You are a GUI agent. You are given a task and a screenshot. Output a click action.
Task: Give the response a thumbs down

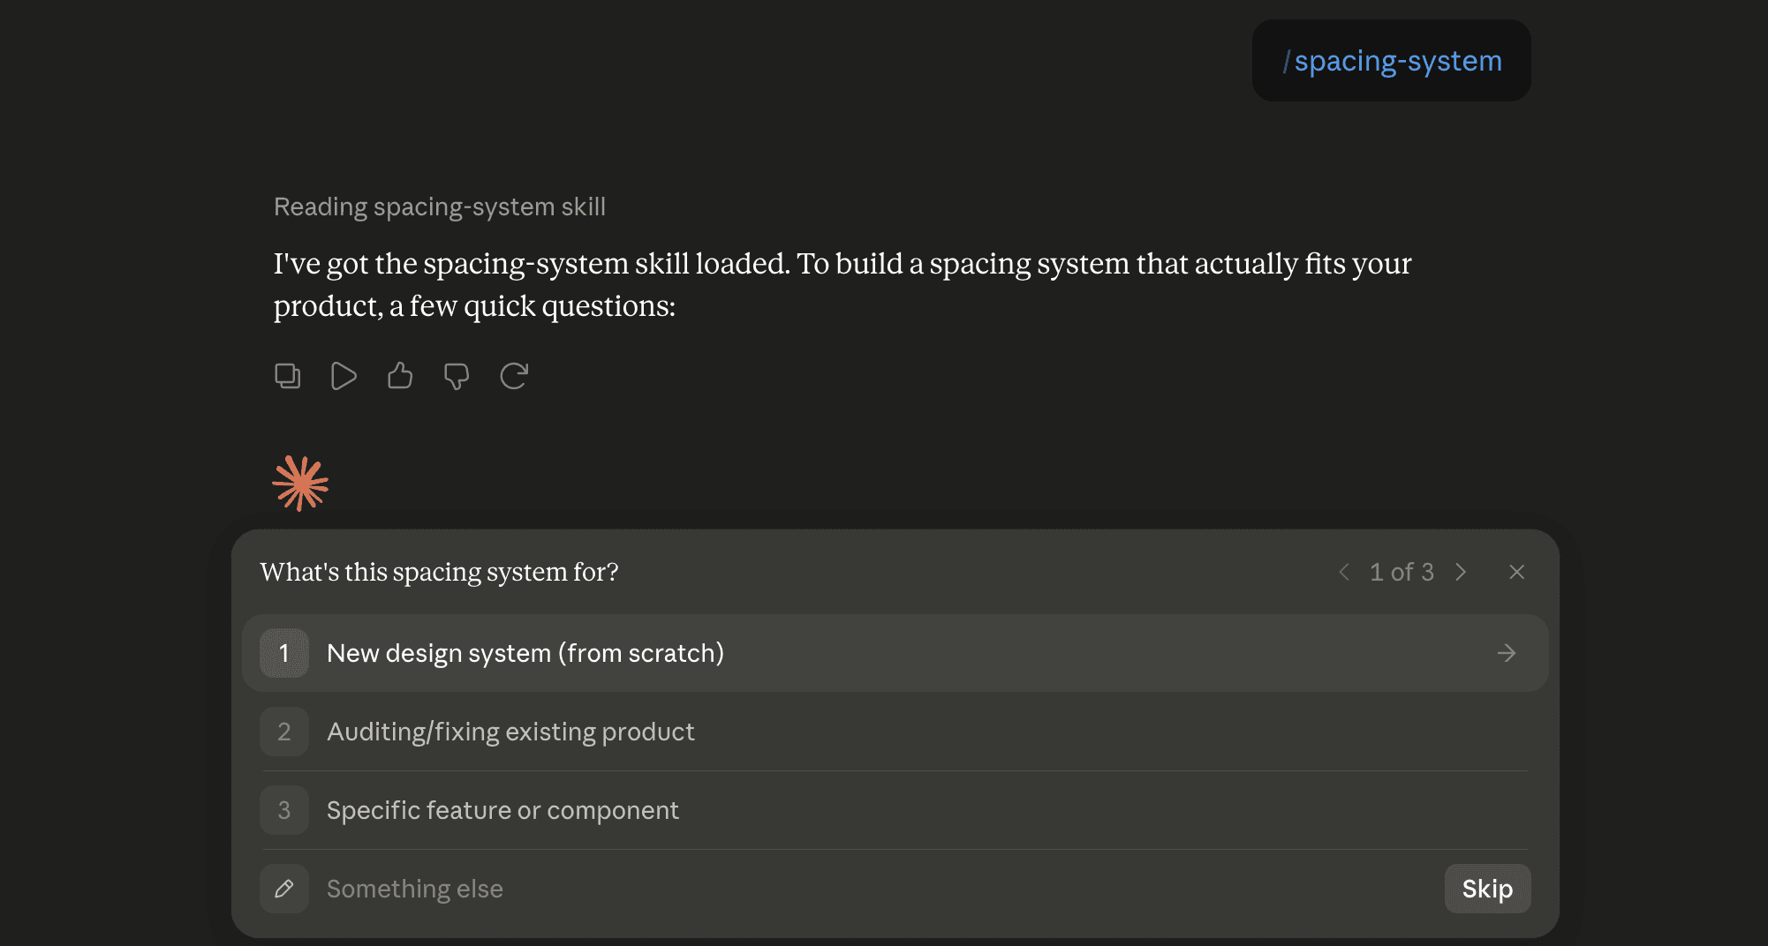point(457,376)
